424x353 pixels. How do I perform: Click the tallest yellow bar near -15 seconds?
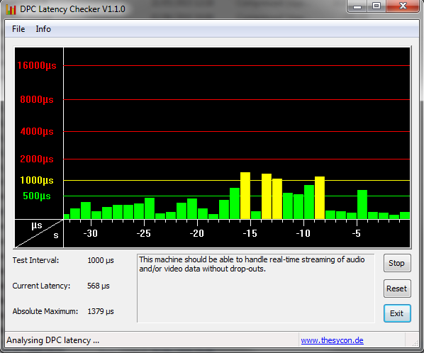pyautogui.click(x=245, y=196)
